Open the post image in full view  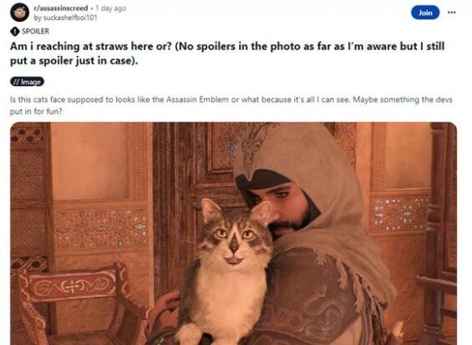point(234,233)
